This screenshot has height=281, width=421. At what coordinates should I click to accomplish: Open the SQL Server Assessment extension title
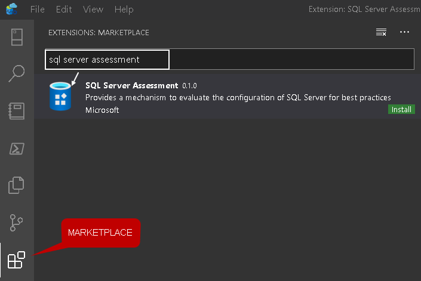[131, 85]
